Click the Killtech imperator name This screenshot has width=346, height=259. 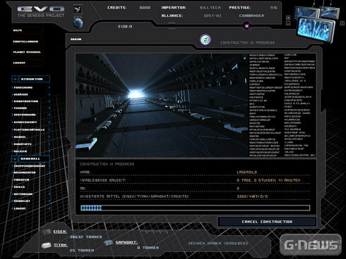[x=210, y=8]
